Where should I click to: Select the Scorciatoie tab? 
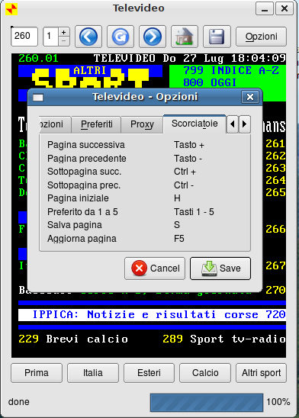195,124
